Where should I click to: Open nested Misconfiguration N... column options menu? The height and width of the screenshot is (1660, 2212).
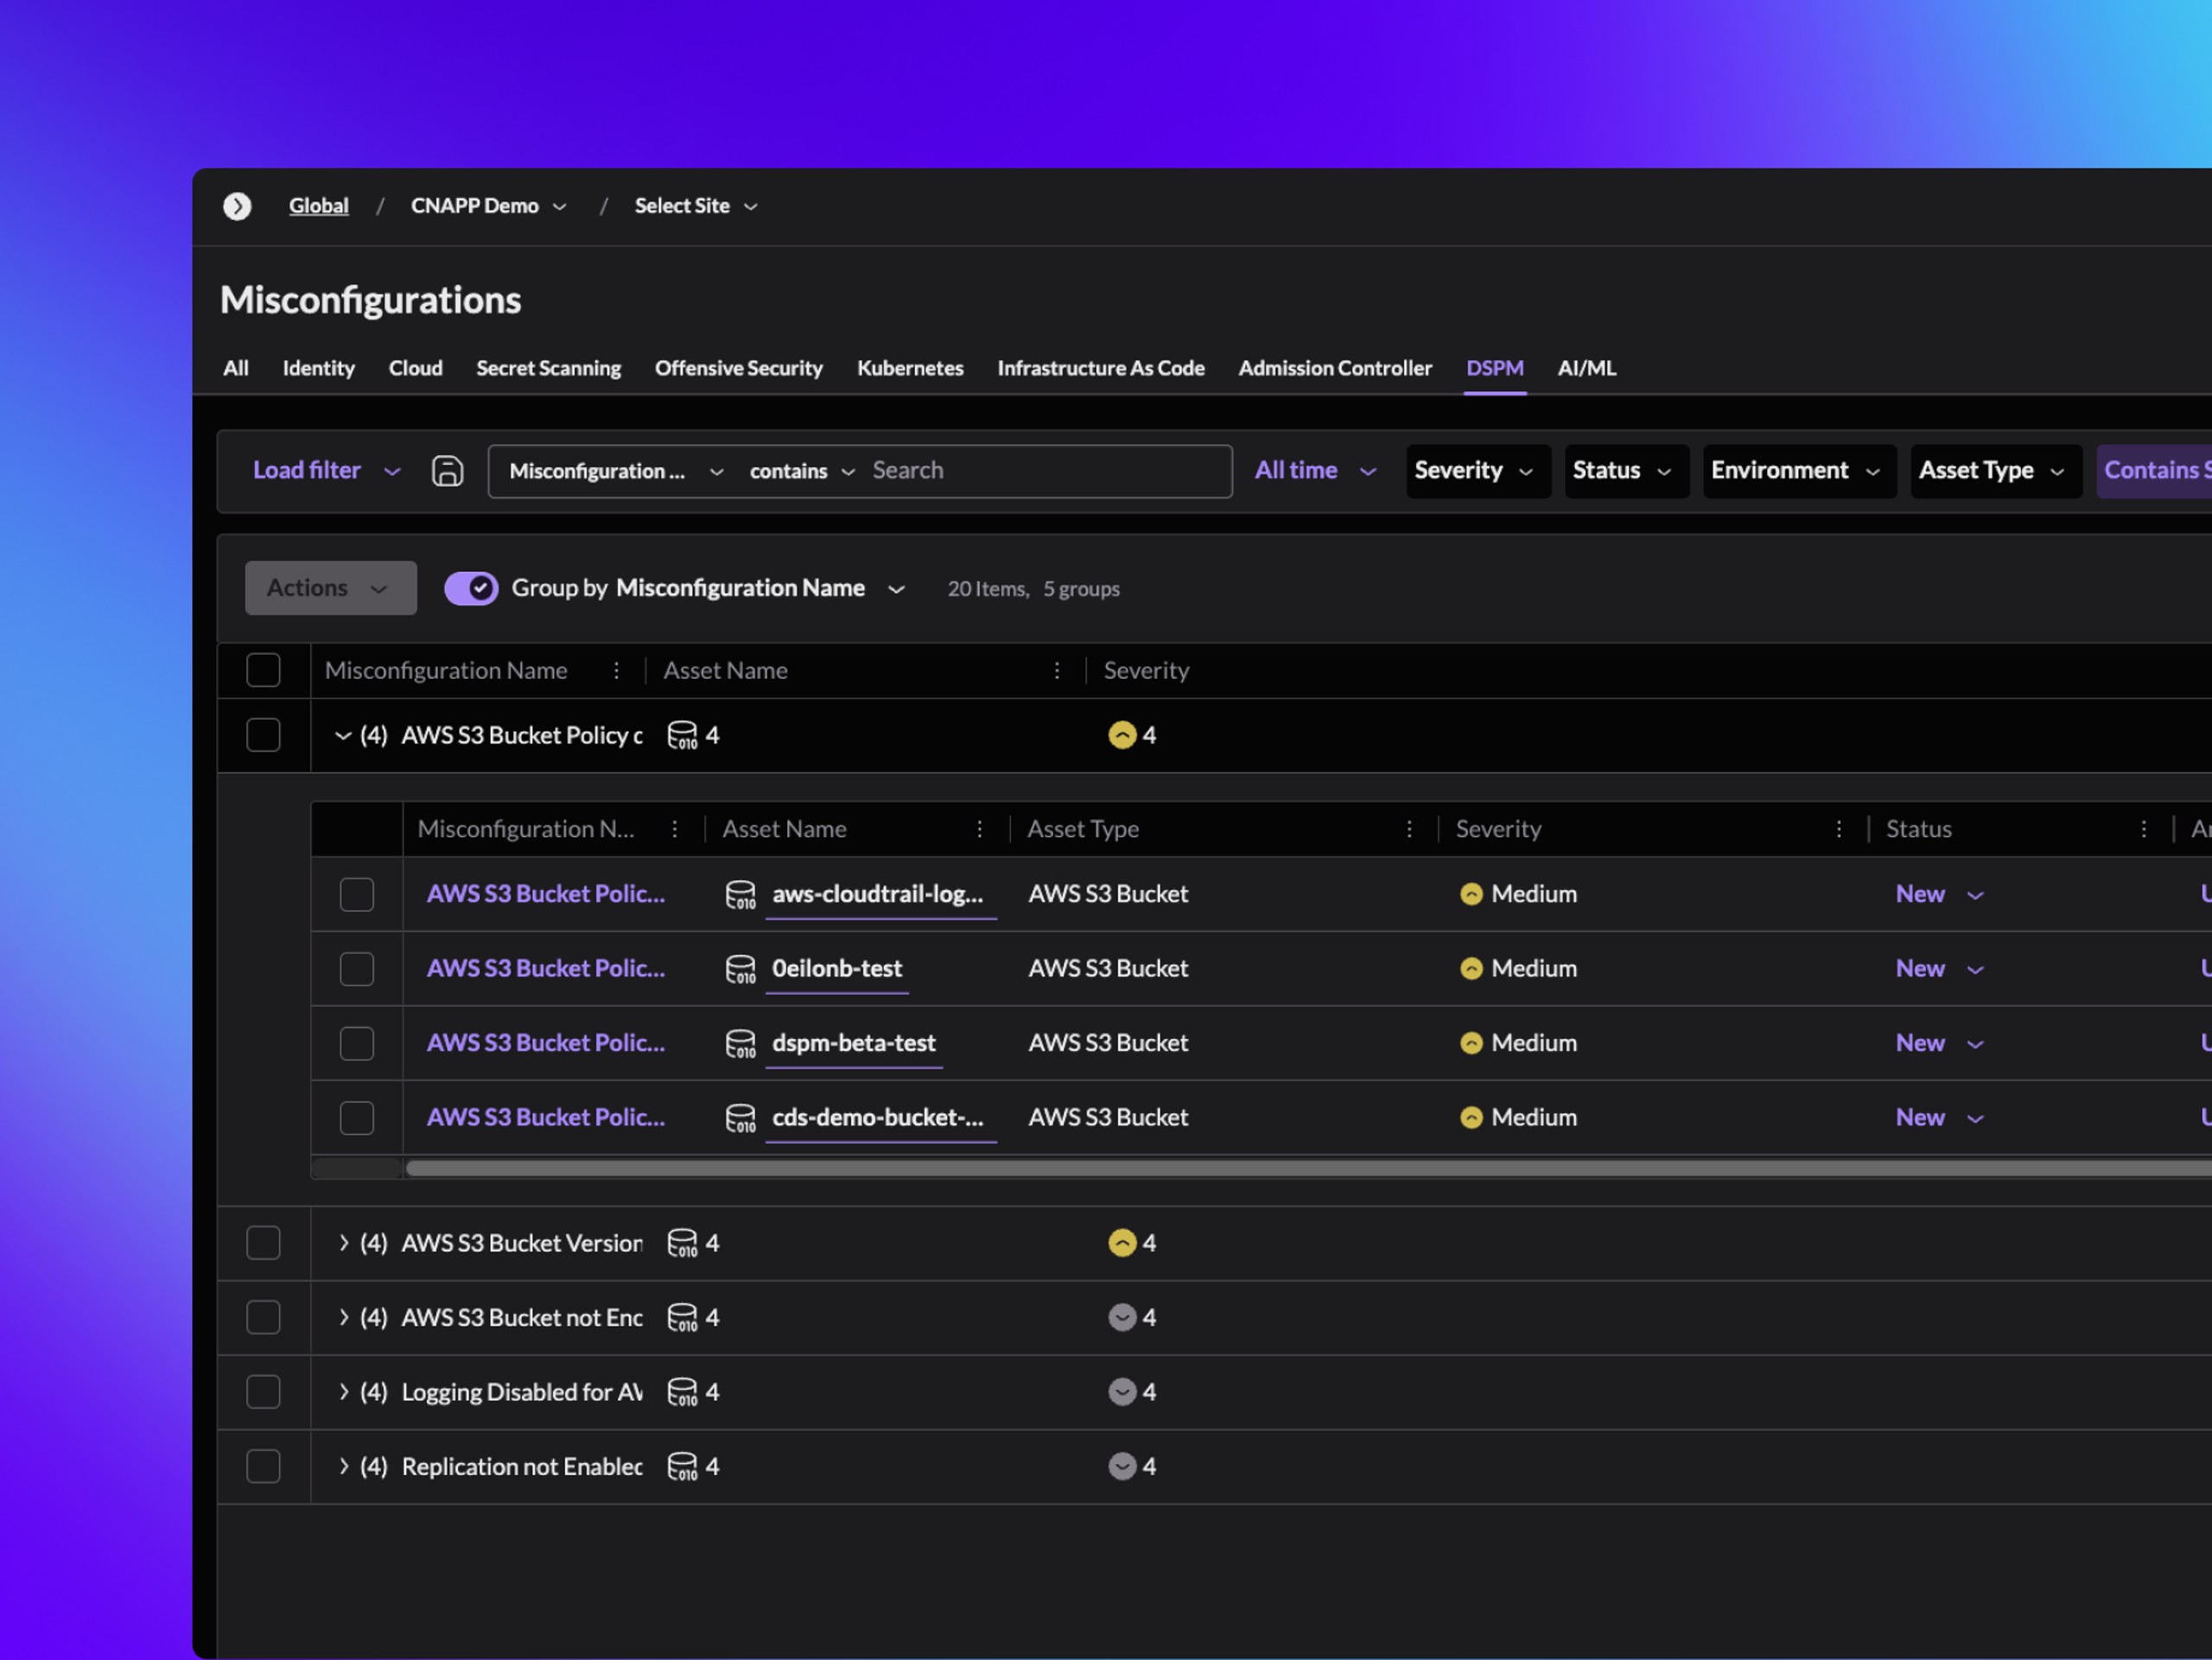tap(675, 829)
